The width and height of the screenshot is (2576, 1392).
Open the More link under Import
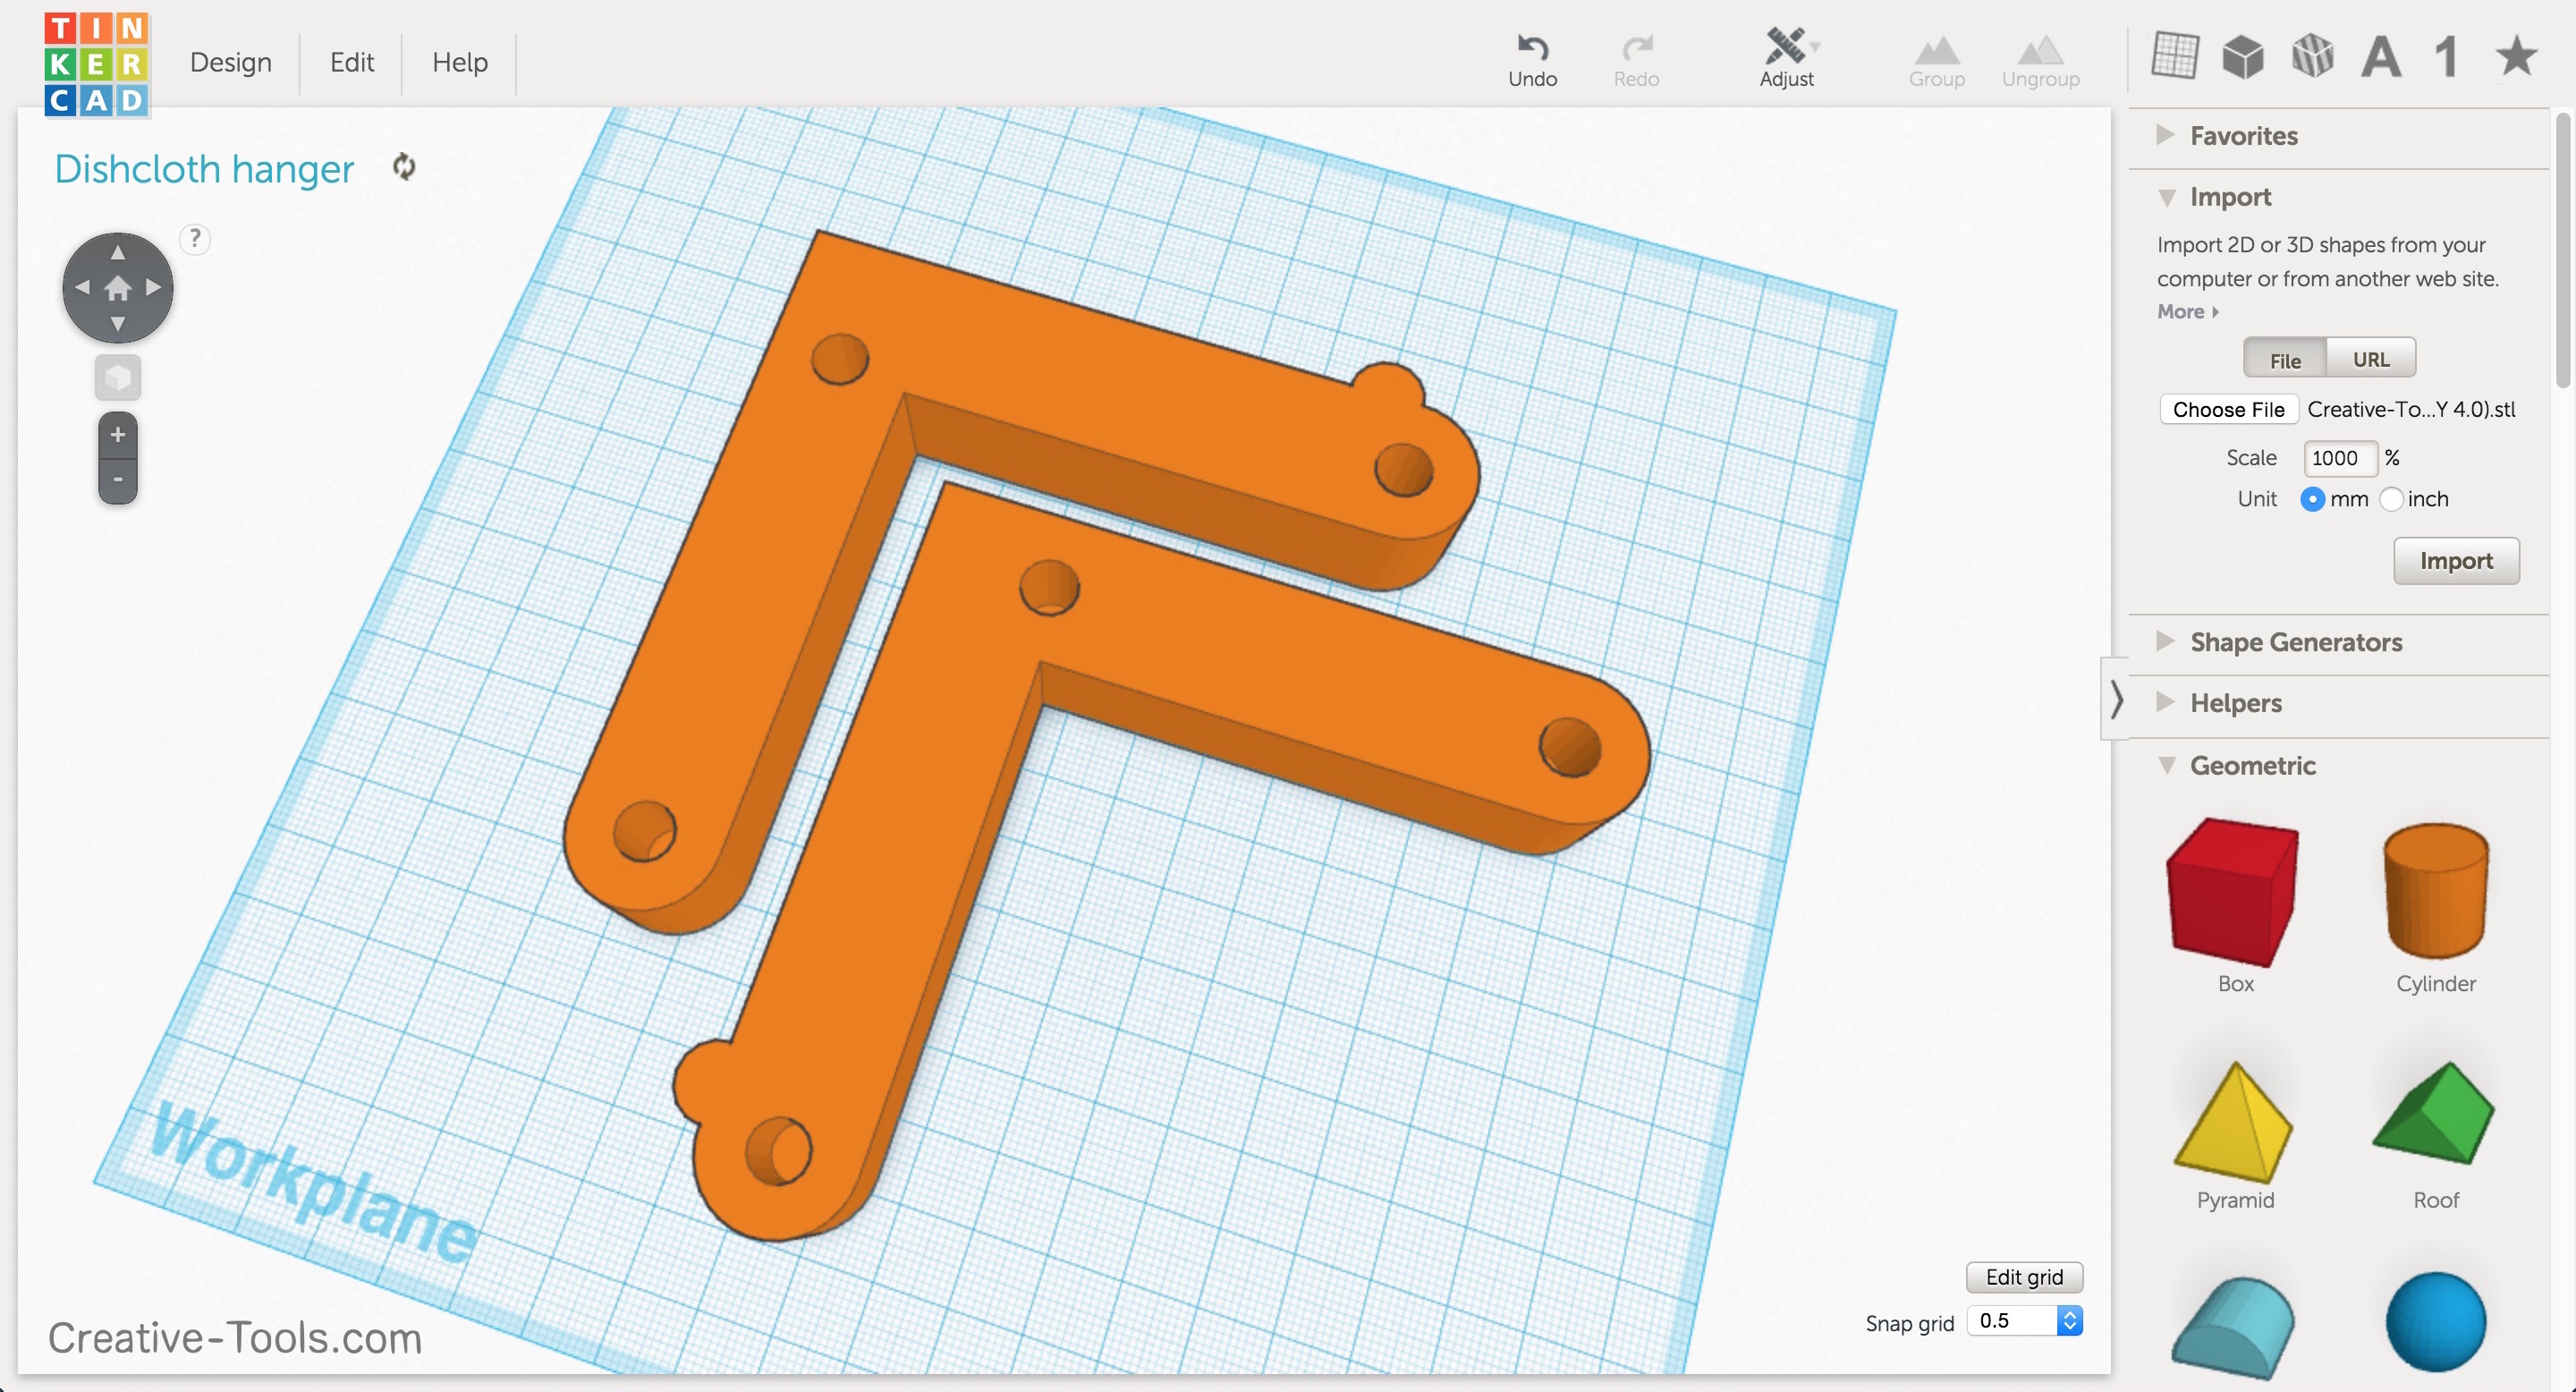tap(2188, 312)
